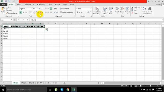Click the Undo arrow icon
This screenshot has height=92, width=164.
[9, 1]
